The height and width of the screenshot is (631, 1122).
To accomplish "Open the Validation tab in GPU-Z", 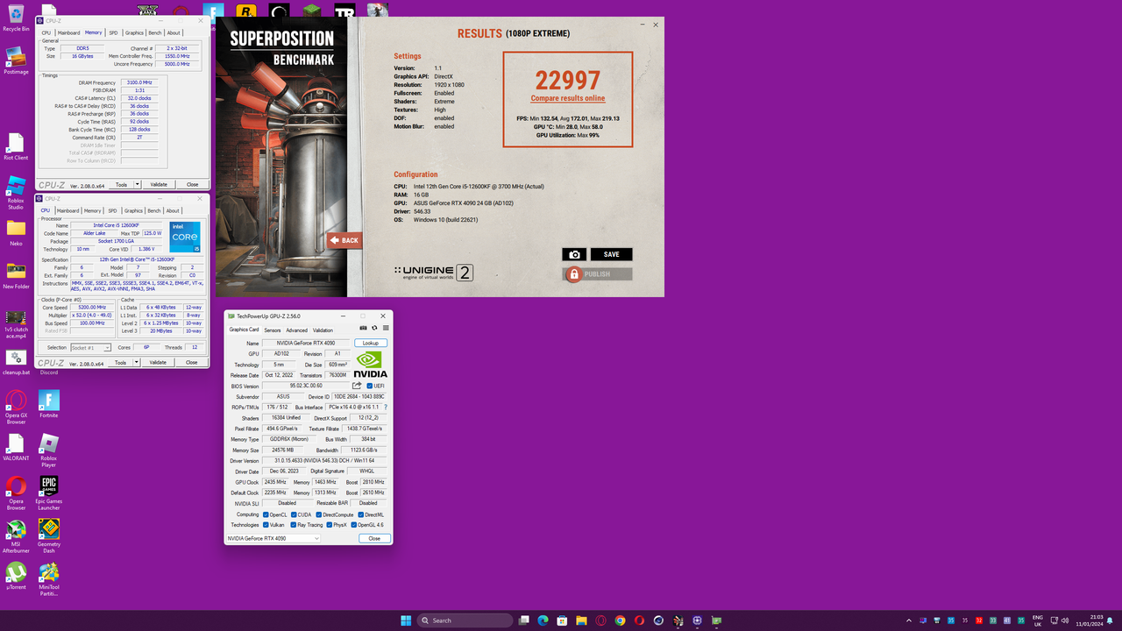I will (x=323, y=330).
